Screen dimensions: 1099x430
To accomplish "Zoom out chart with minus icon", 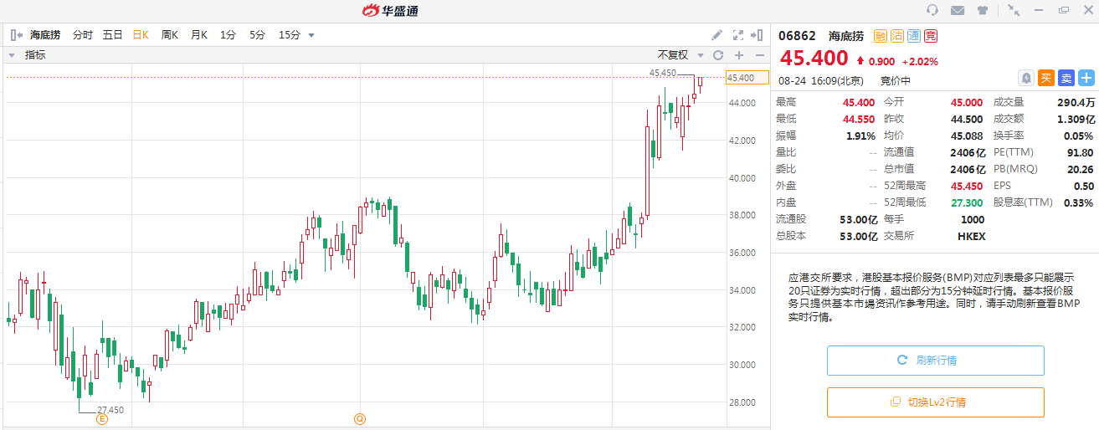I will coord(759,55).
